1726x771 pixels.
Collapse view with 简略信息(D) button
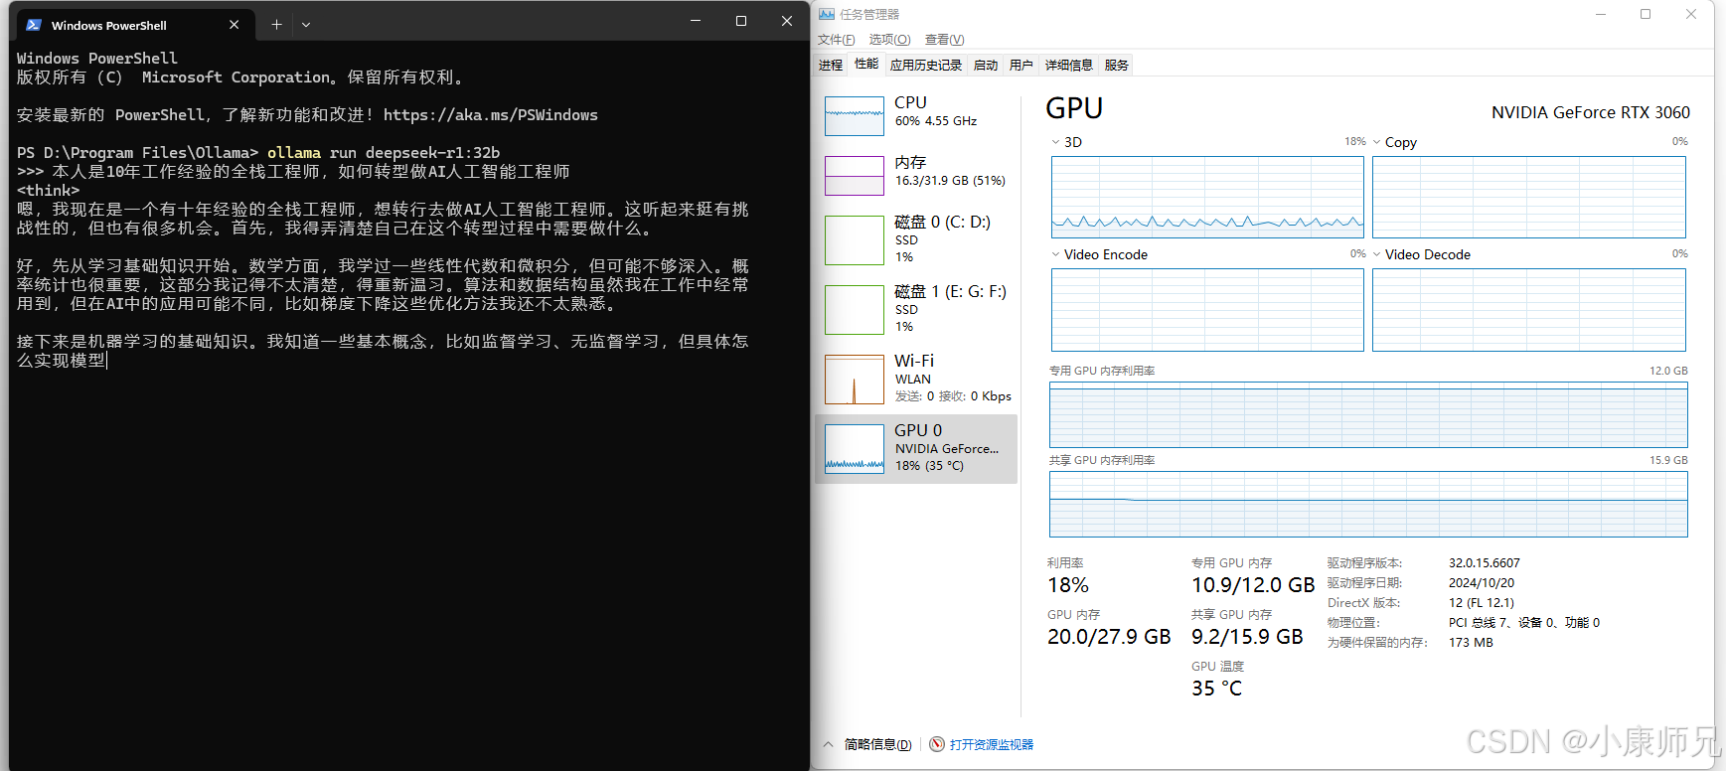(x=877, y=744)
